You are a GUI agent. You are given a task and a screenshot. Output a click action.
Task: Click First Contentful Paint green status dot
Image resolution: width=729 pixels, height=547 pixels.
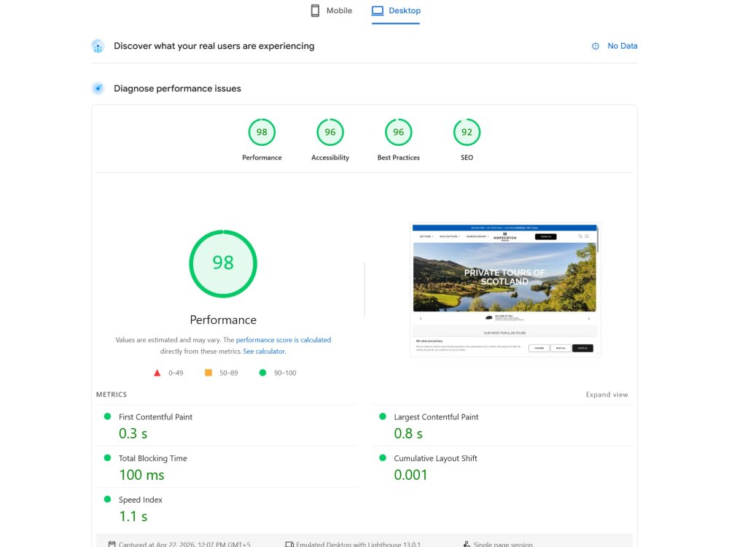click(x=107, y=416)
